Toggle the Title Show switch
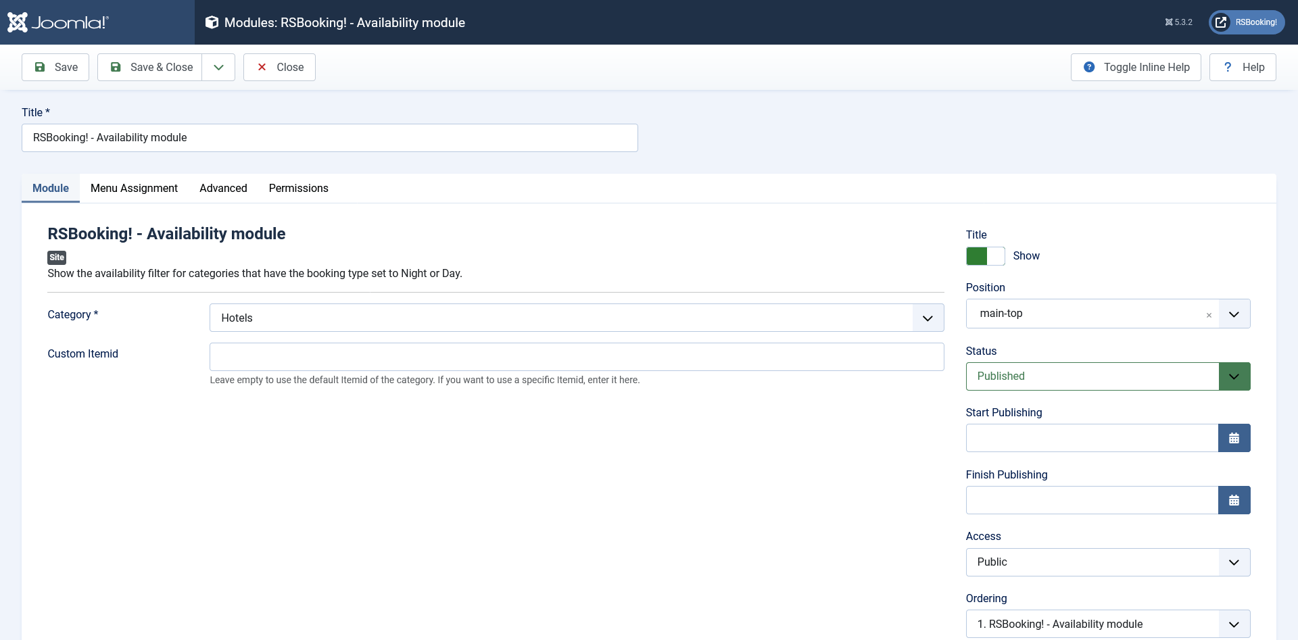 (x=985, y=256)
